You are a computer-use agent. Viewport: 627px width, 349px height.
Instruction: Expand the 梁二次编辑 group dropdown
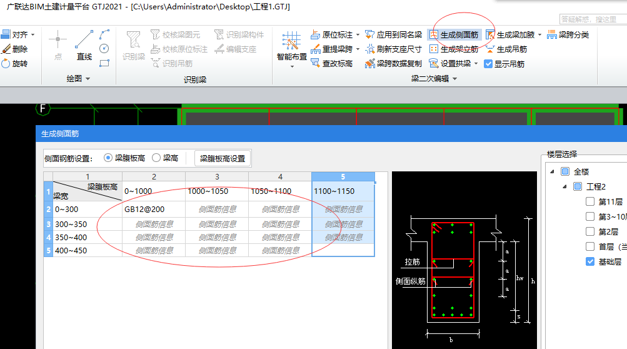pos(454,79)
